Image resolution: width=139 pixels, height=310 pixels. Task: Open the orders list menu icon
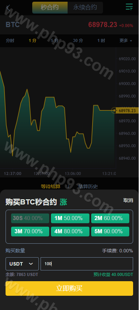pyautogui.click(x=129, y=7)
